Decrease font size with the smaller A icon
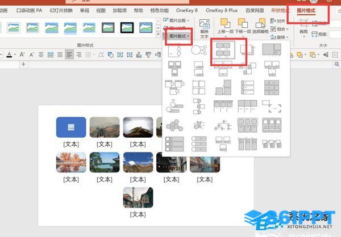The image size is (341, 237). click(32, 54)
